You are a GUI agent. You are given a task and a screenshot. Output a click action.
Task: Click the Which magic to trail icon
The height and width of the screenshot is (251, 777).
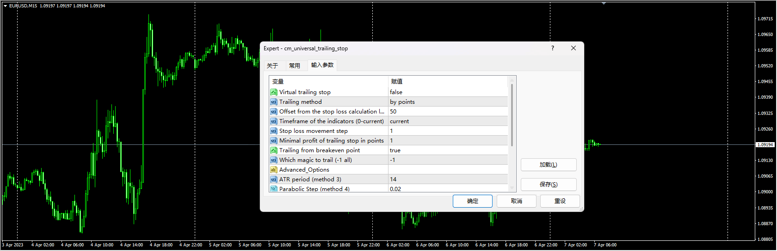pos(274,160)
